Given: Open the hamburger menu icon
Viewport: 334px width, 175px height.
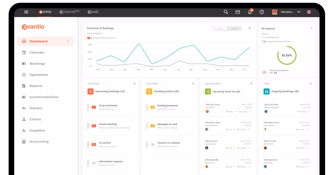Looking at the screenshot, I should click(x=26, y=12).
